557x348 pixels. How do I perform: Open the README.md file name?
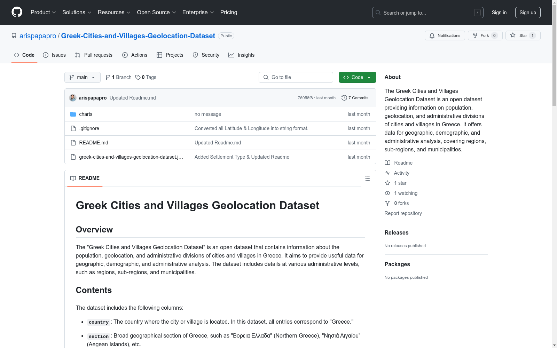point(94,143)
